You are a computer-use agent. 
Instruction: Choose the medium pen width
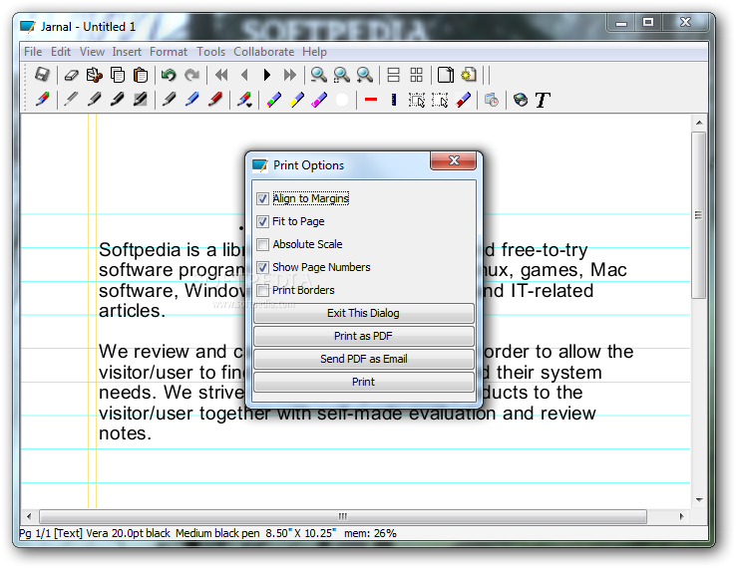pos(94,100)
